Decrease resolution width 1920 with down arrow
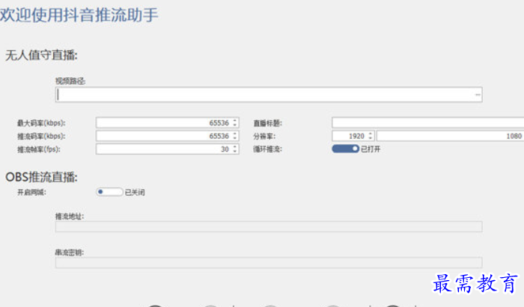 371,138
